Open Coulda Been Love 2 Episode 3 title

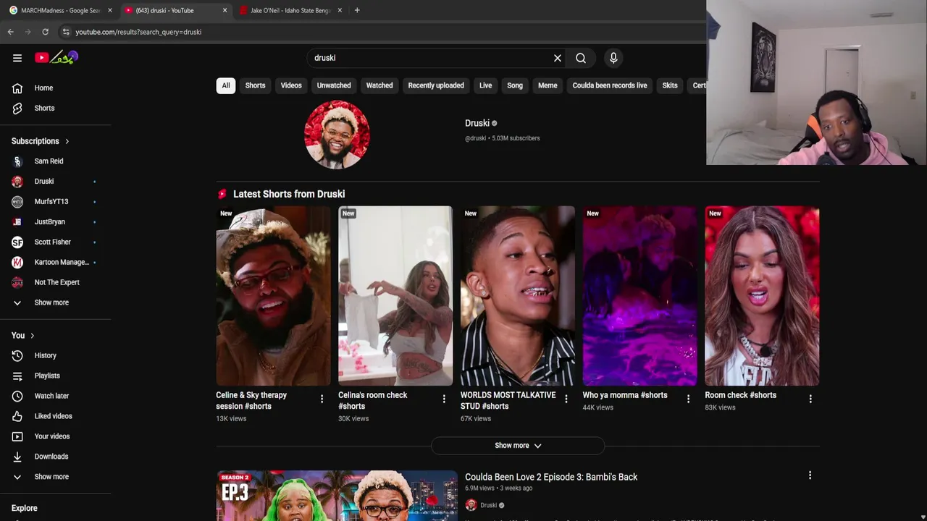pos(551,477)
